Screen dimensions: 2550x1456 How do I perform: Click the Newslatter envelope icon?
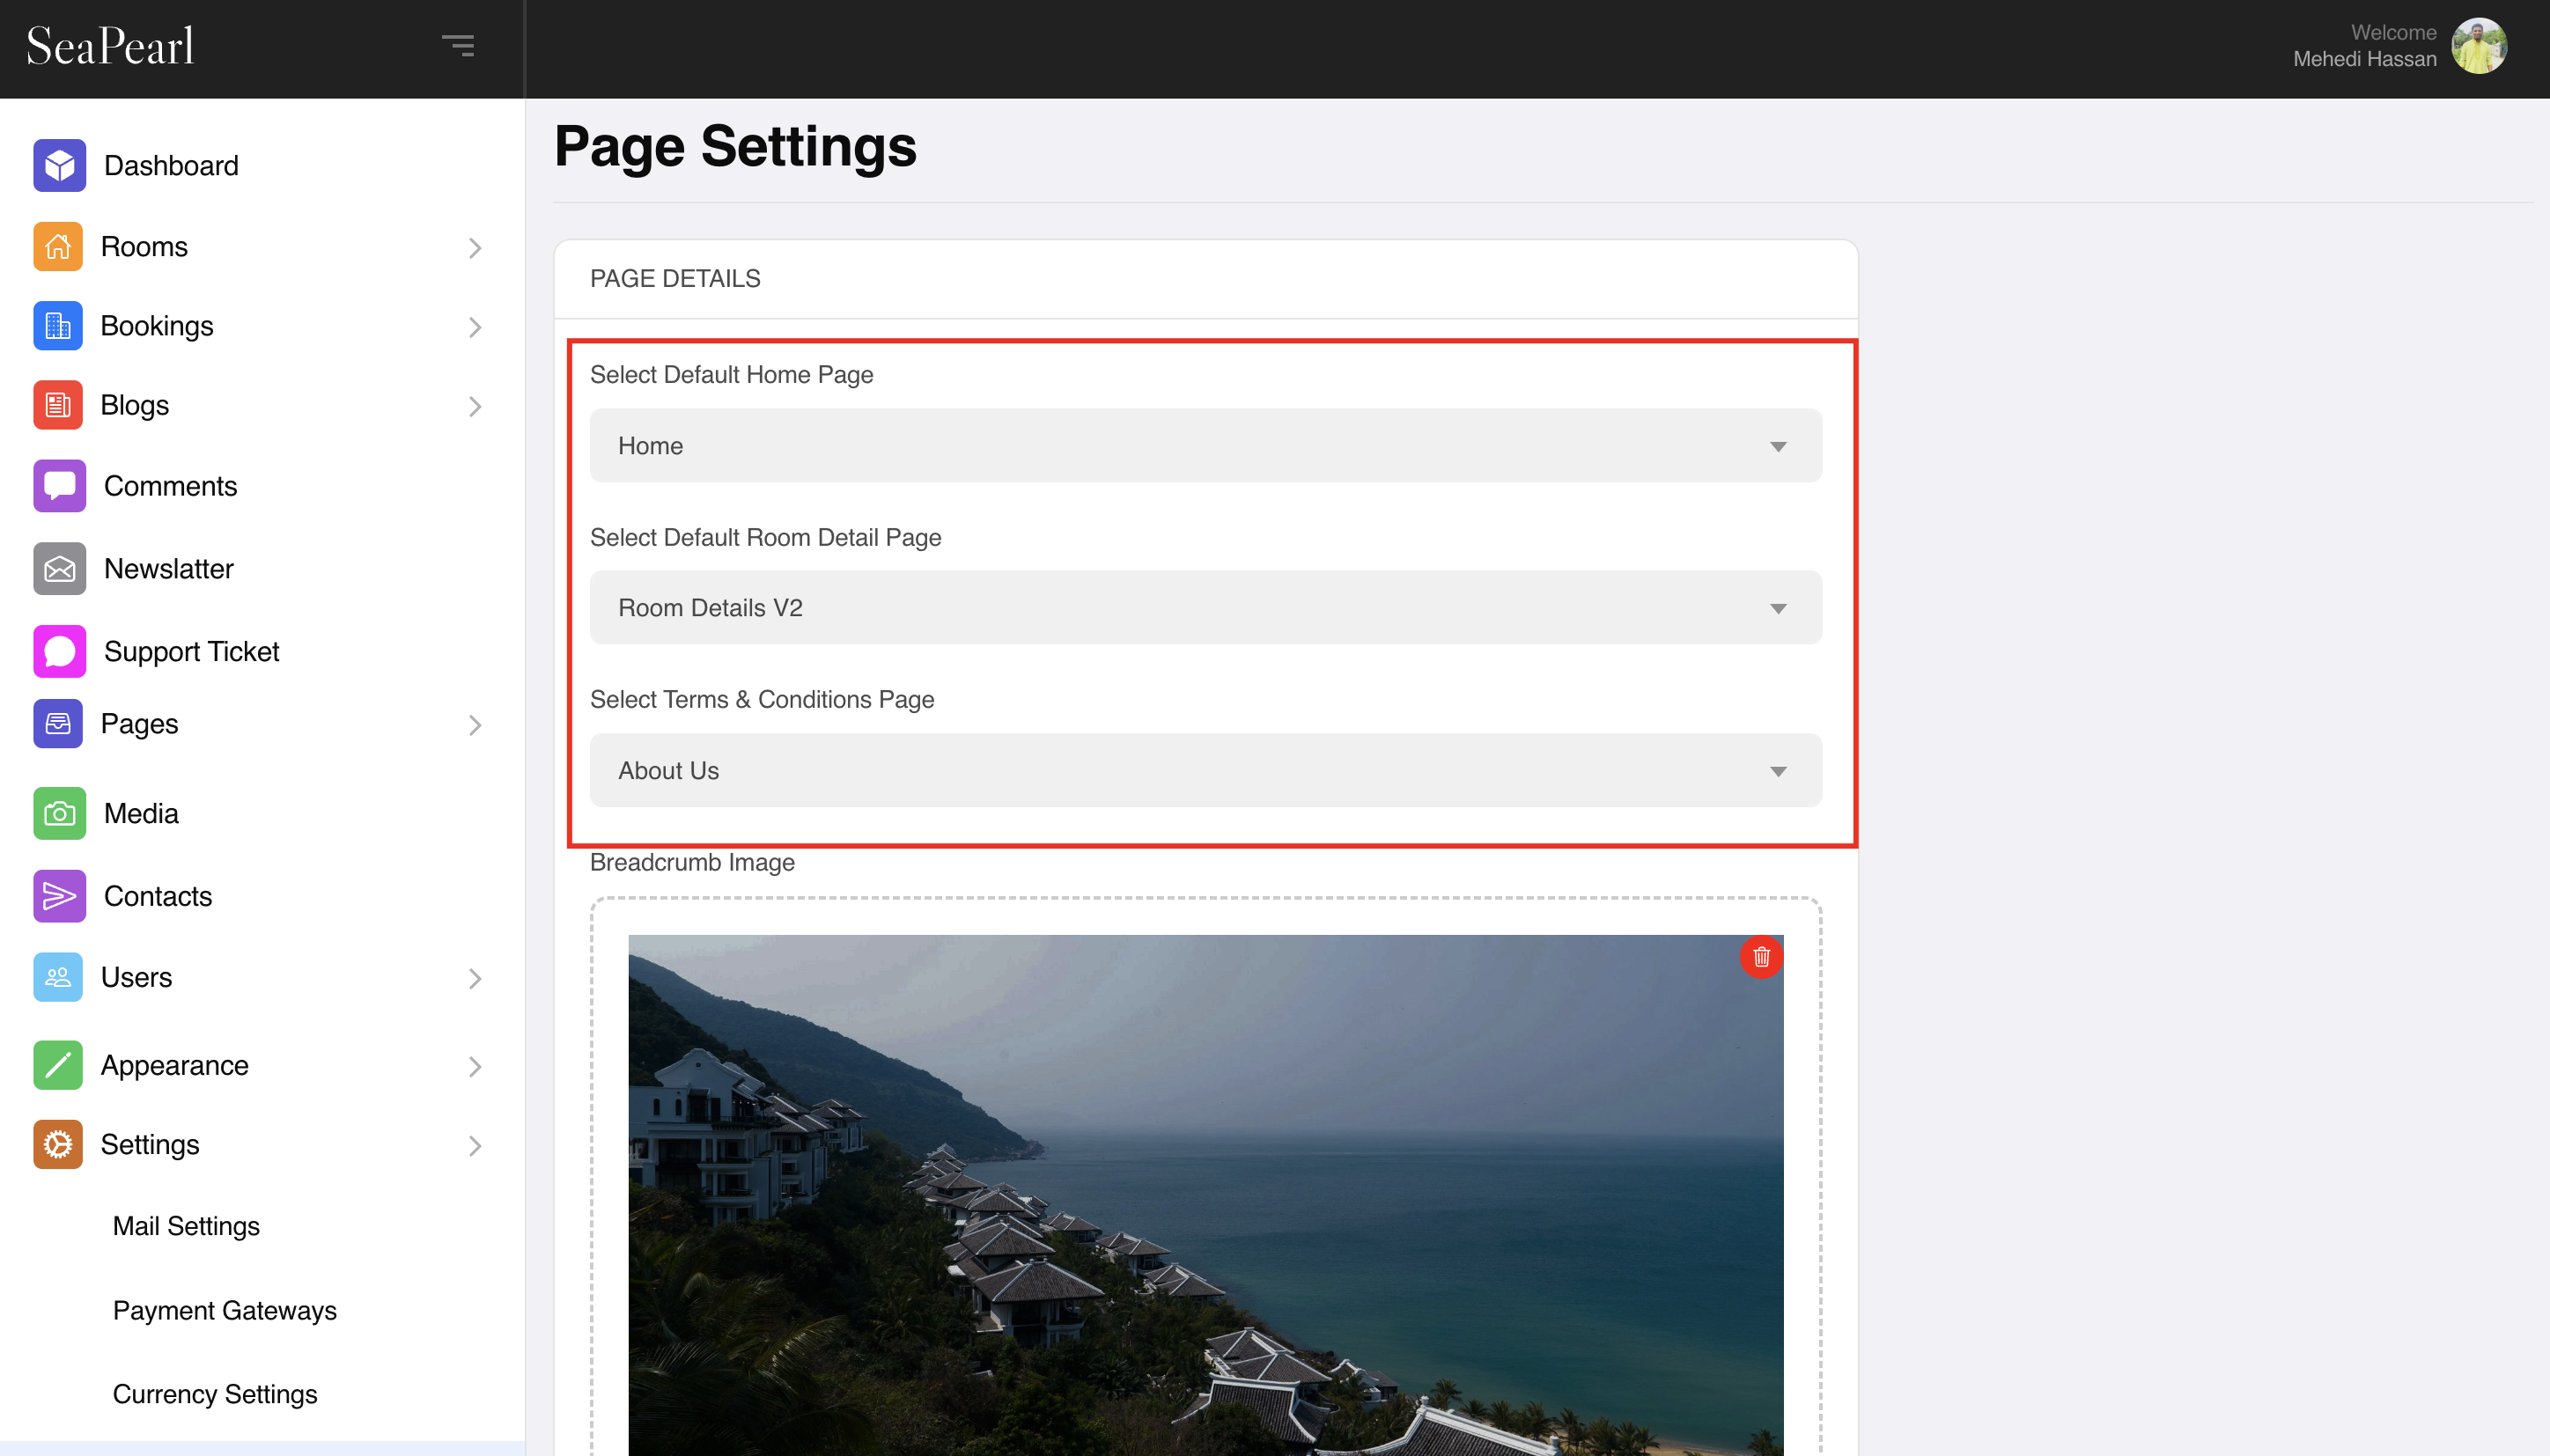pyautogui.click(x=59, y=568)
